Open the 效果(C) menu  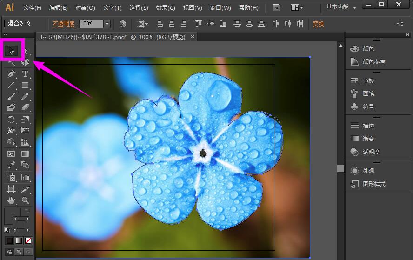tap(166, 8)
